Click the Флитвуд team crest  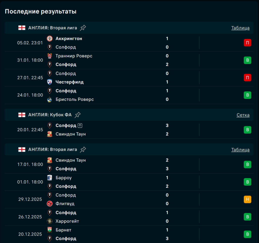(x=50, y=204)
